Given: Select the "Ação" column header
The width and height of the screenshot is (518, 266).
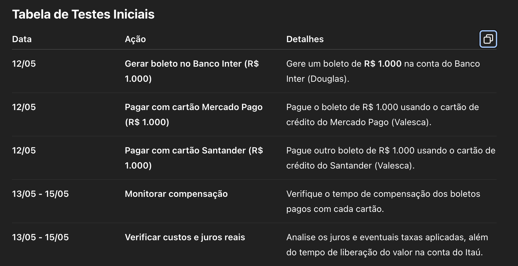Looking at the screenshot, I should [135, 39].
